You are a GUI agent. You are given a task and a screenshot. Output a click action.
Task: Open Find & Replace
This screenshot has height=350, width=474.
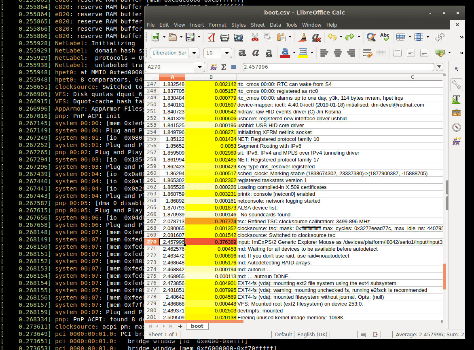click(371, 37)
